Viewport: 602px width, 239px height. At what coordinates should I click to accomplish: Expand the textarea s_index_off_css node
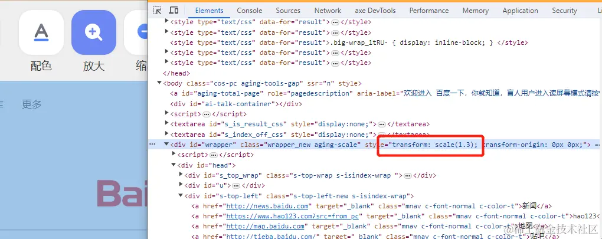tap(166, 135)
